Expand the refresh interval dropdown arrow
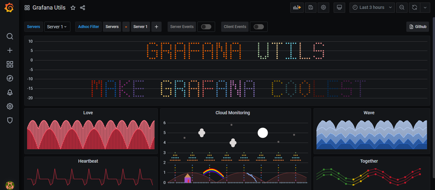The width and height of the screenshot is (435, 190). [425, 8]
